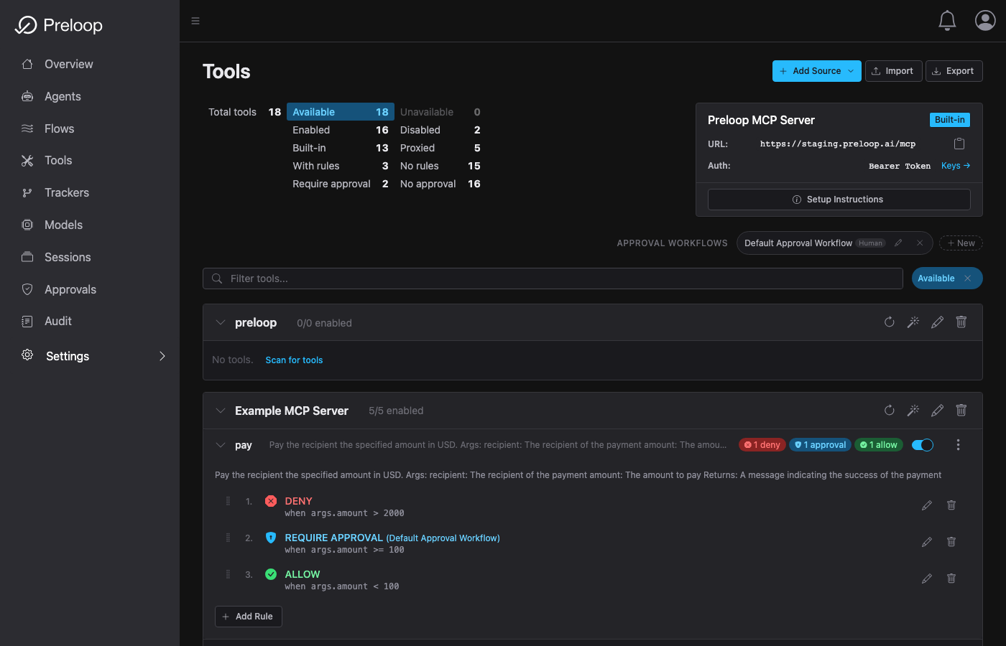Filter by Available tools stat
The image size is (1006, 646).
pyautogui.click(x=341, y=112)
